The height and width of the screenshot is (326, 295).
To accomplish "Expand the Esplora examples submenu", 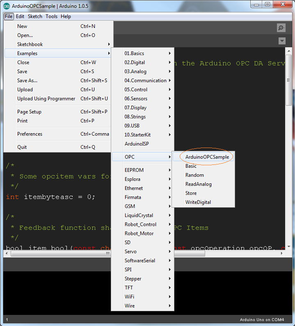I will click(x=142, y=179).
